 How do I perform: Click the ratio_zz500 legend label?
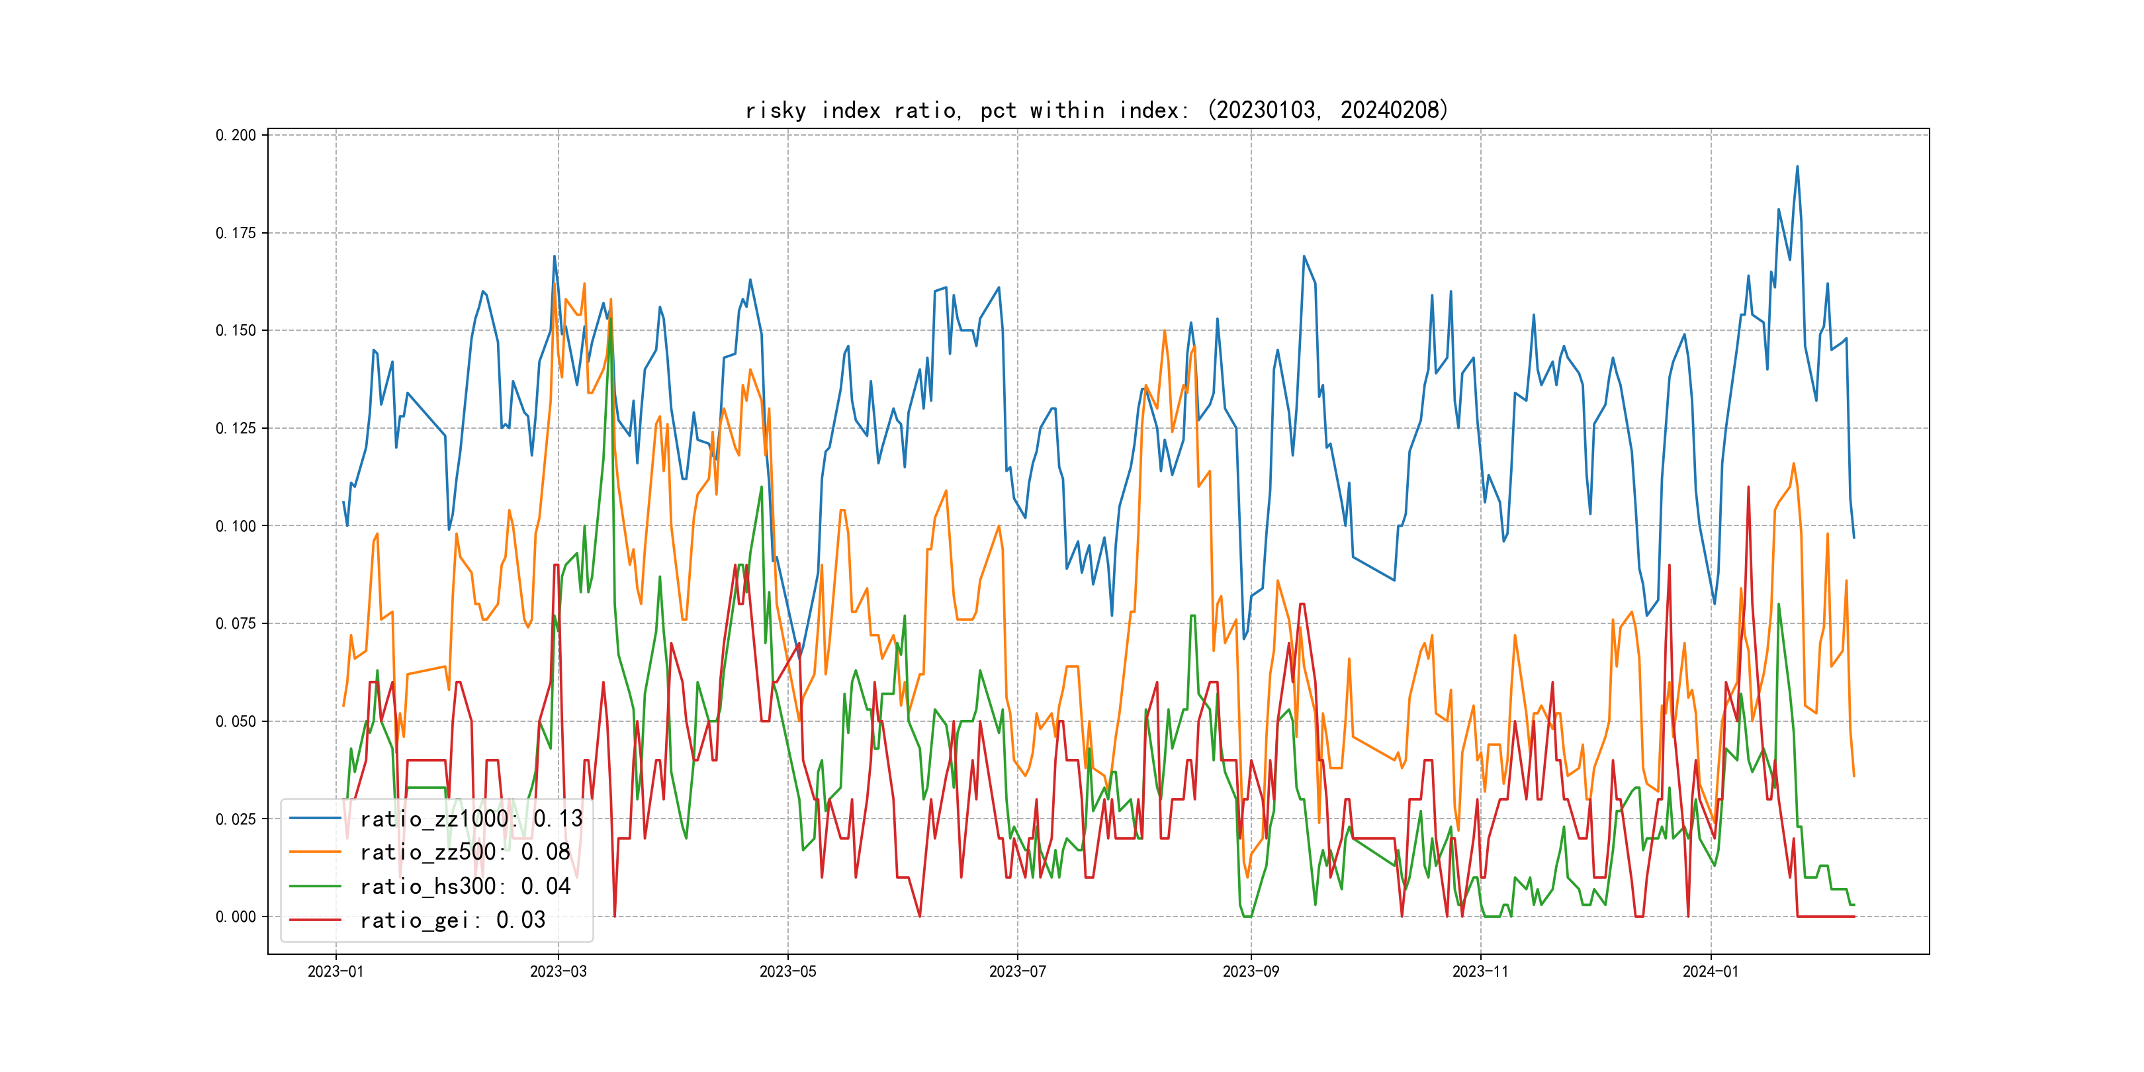coord(465,852)
